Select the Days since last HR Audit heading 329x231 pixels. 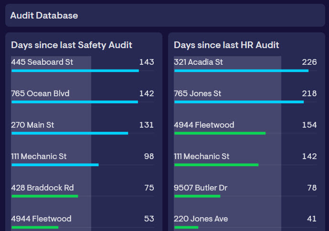226,45
